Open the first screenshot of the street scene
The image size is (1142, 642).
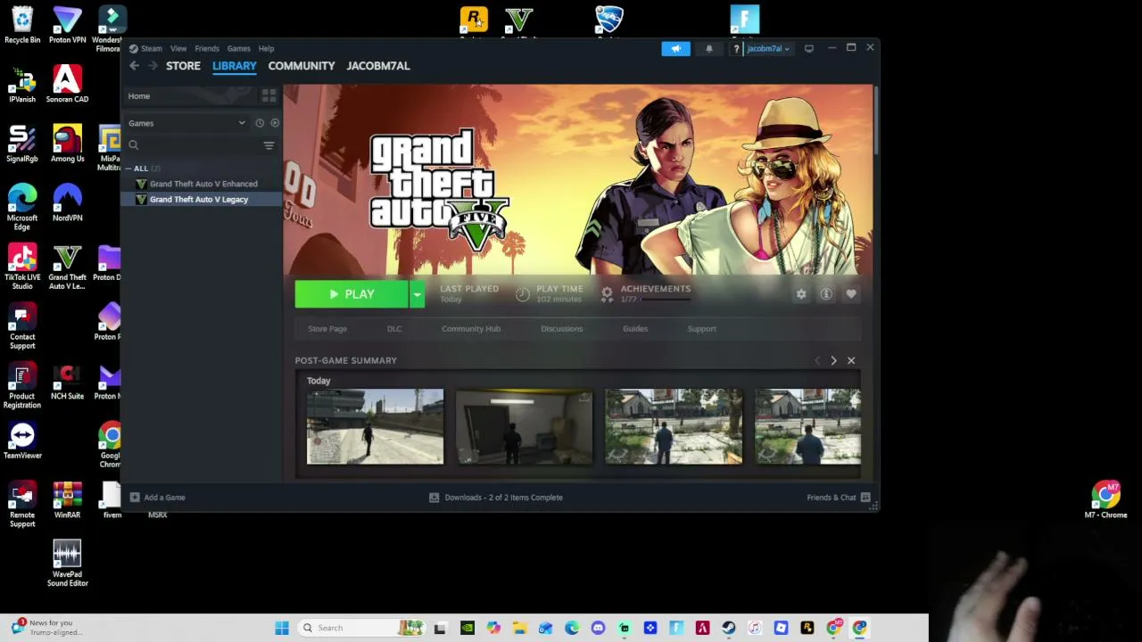click(375, 426)
